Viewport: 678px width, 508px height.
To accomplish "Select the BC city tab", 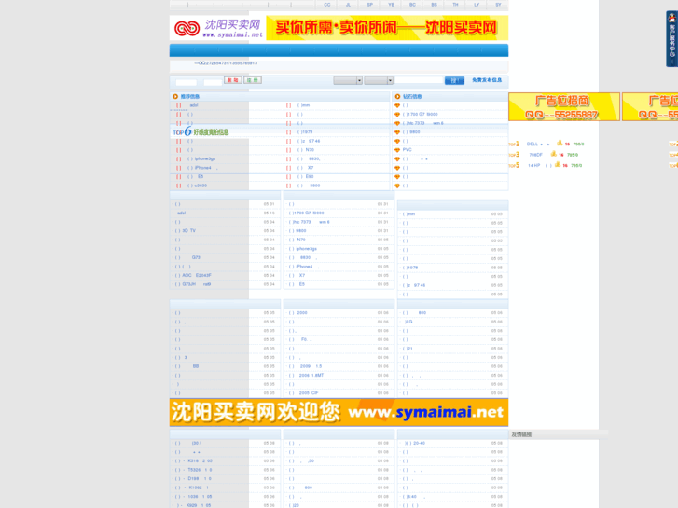I will 412,5.
